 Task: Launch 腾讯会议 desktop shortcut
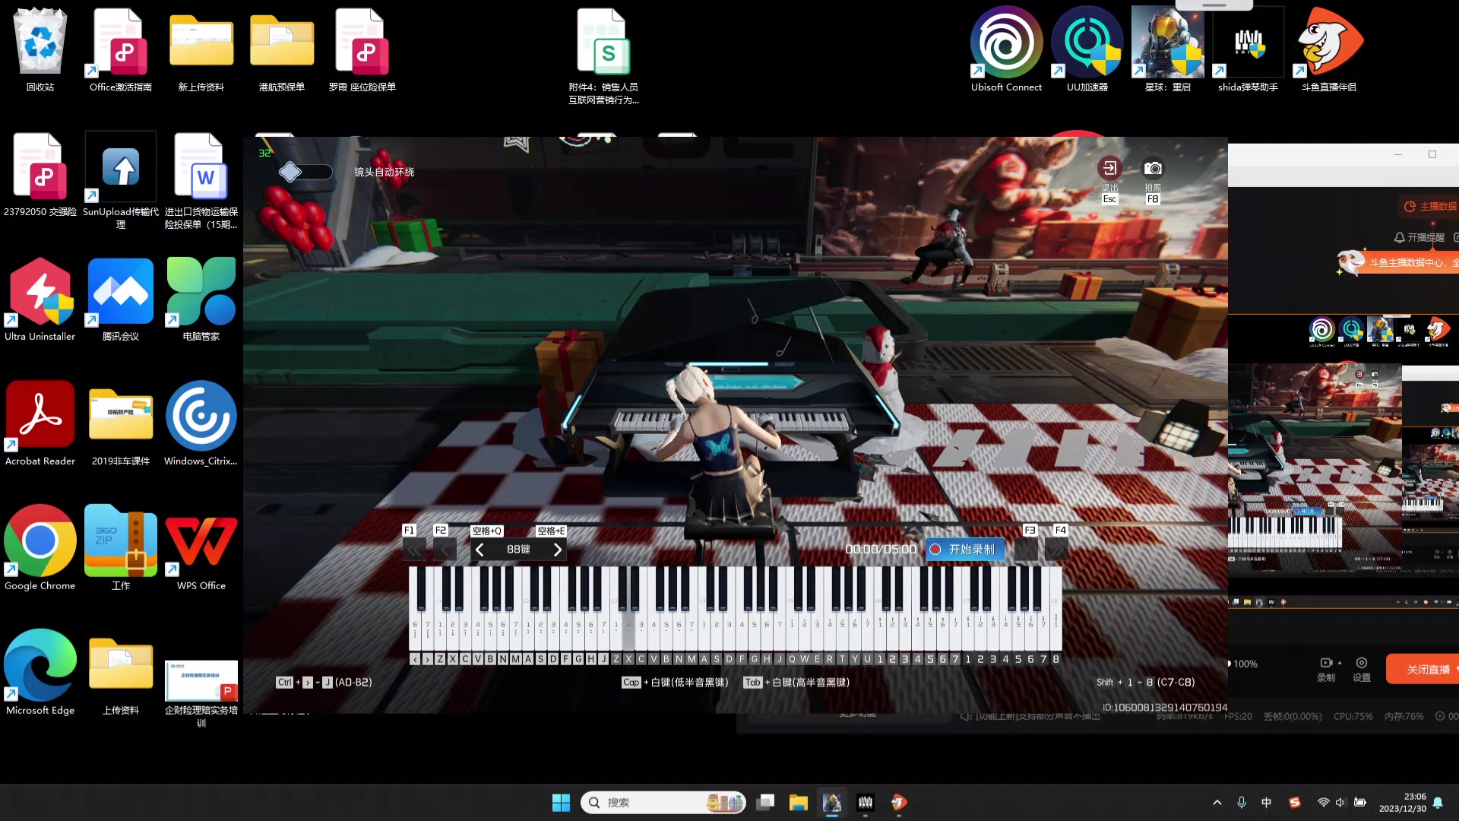(x=121, y=300)
